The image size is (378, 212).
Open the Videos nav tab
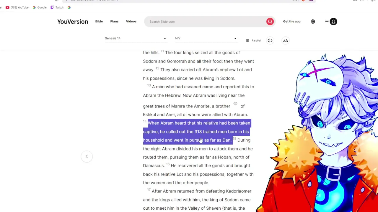[131, 21]
